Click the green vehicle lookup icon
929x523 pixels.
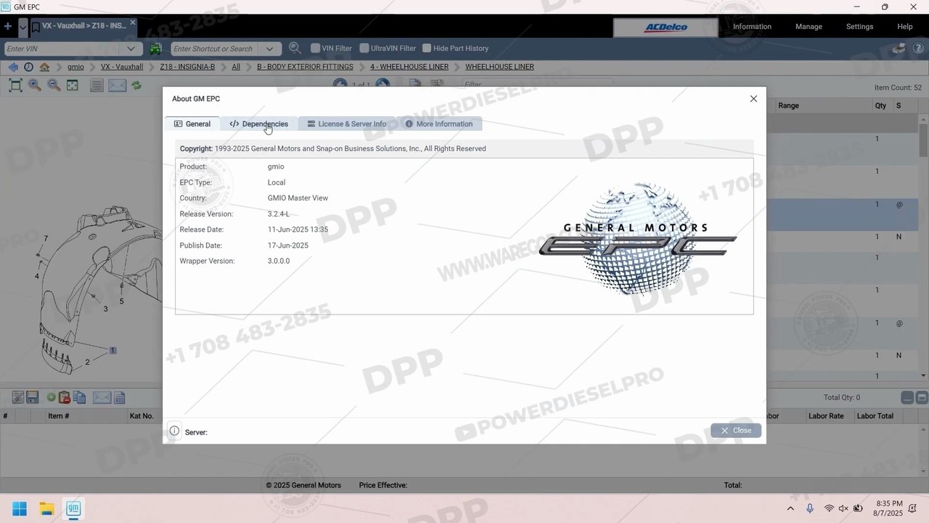(x=156, y=49)
